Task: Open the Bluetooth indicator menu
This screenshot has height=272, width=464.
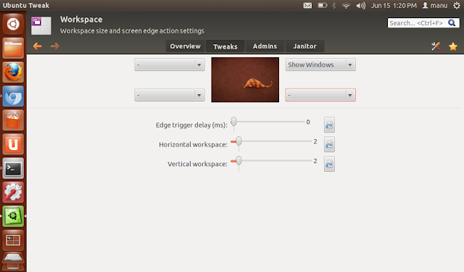Action: 333,5
